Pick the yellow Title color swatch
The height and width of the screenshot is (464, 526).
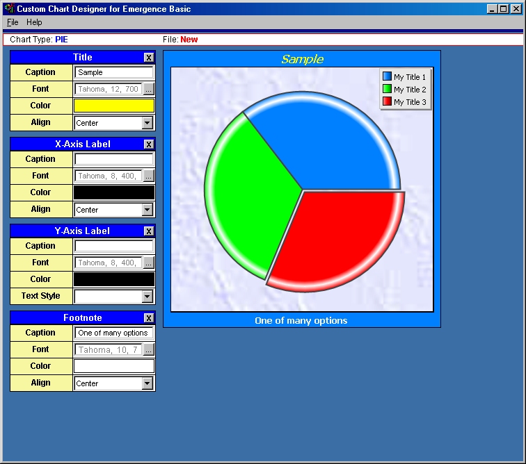click(114, 106)
